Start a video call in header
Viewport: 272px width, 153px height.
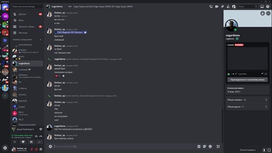click(x=217, y=7)
